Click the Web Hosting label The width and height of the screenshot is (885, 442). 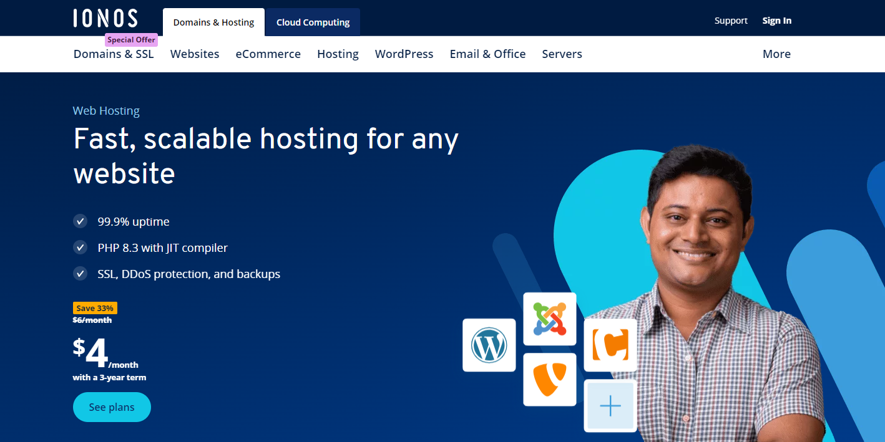(106, 111)
